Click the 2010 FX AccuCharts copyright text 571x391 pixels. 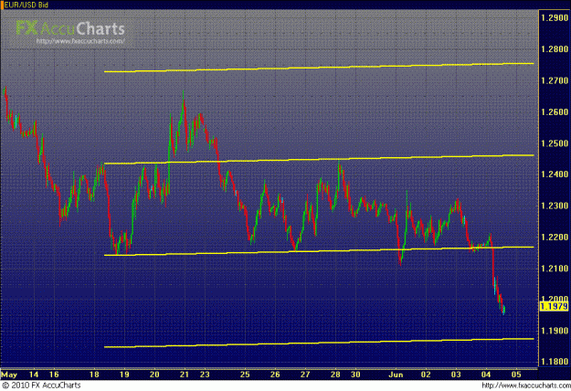[41, 386]
